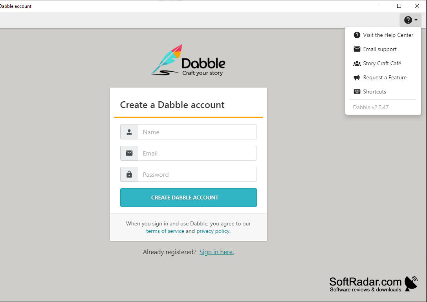Focus the Password input field
Viewport: 427px width, 302px height.
197,174
